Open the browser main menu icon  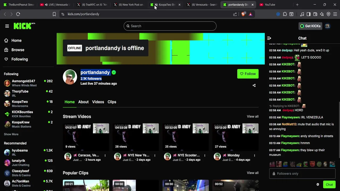[335, 14]
